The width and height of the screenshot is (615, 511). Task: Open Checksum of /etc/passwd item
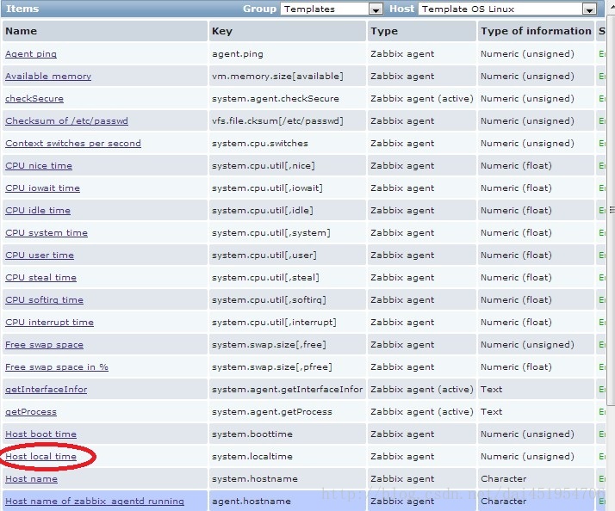pos(66,120)
